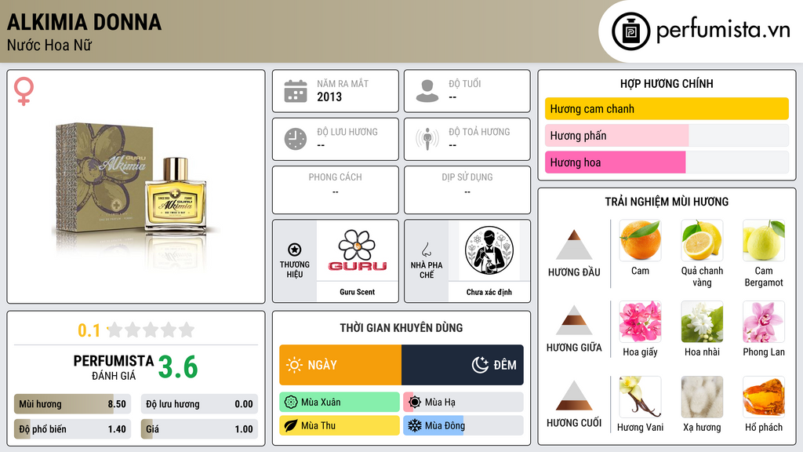
Task: Click the Mùi hương 8.50 score bar
Action: pyautogui.click(x=72, y=404)
